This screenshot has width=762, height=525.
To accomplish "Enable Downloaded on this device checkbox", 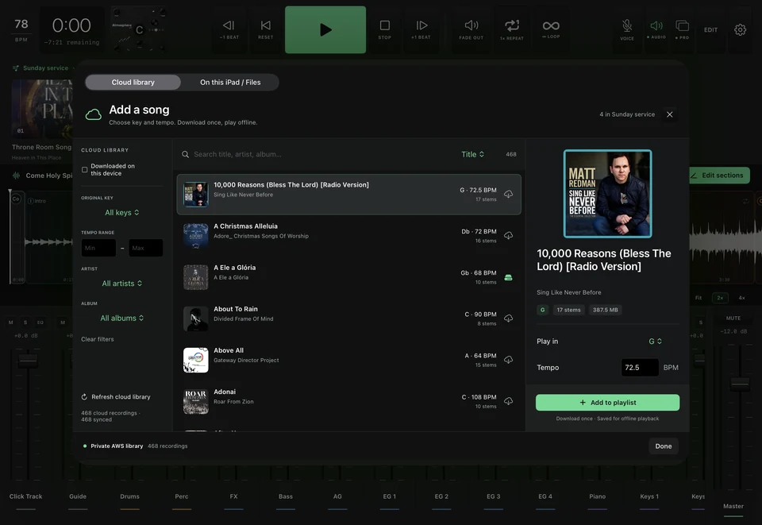I will 85,170.
